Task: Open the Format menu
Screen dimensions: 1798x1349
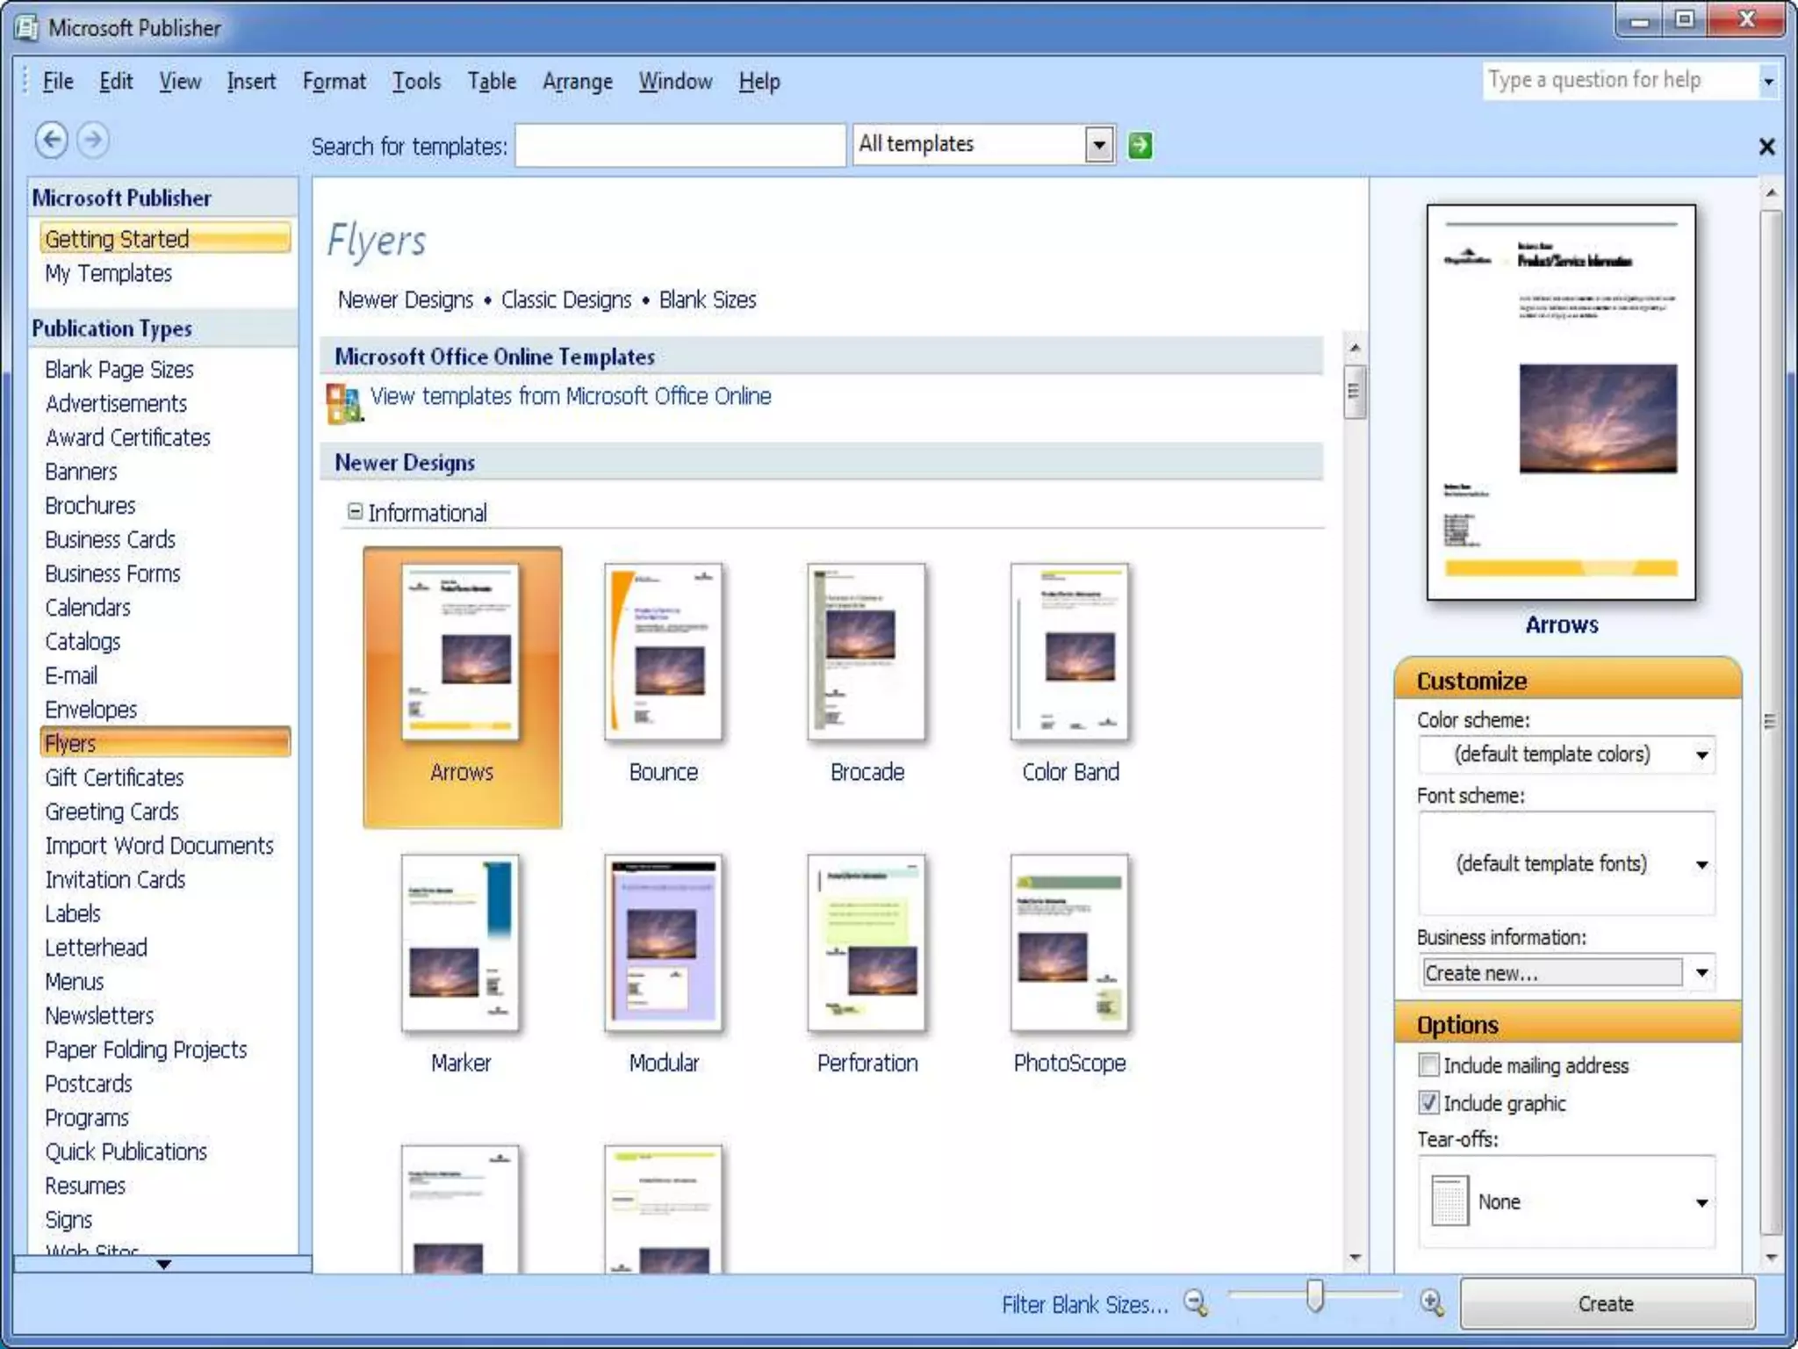Action: (x=334, y=82)
